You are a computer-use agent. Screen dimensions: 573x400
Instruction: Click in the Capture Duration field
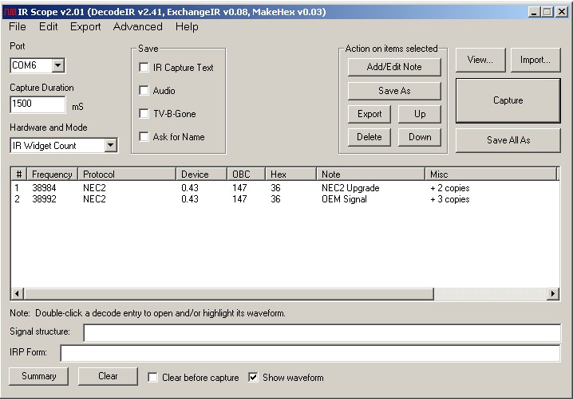pos(38,105)
